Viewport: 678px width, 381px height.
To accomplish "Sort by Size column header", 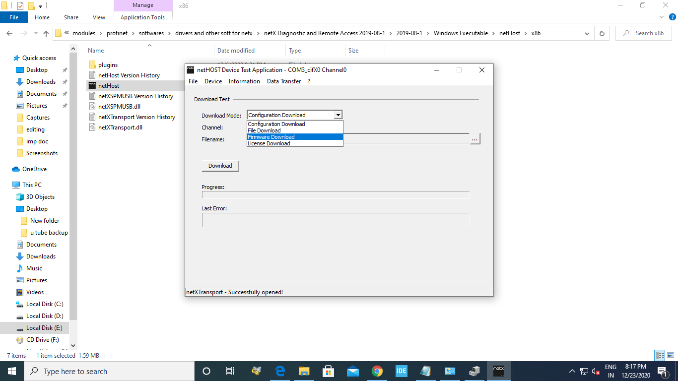I will 353,51.
